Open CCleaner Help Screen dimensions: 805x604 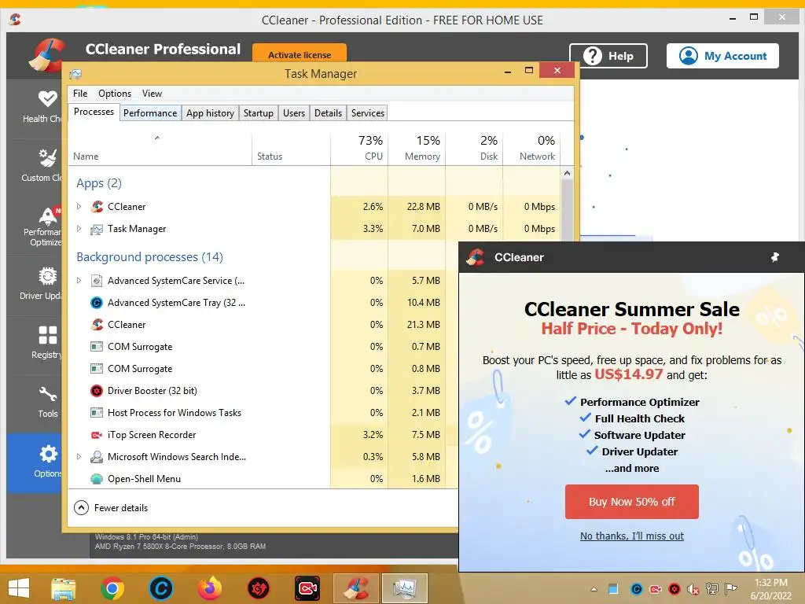click(x=608, y=56)
